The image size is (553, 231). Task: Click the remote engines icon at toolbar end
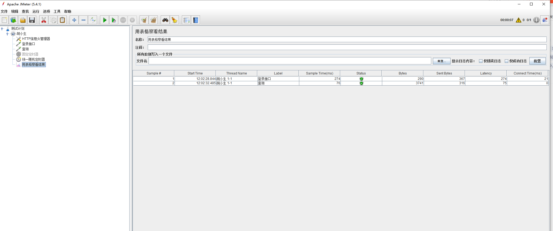pos(545,20)
